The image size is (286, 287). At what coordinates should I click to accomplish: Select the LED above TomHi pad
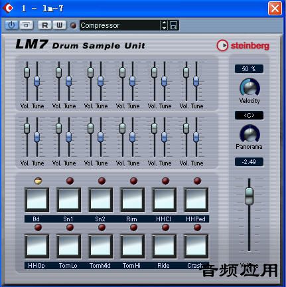click(x=133, y=227)
